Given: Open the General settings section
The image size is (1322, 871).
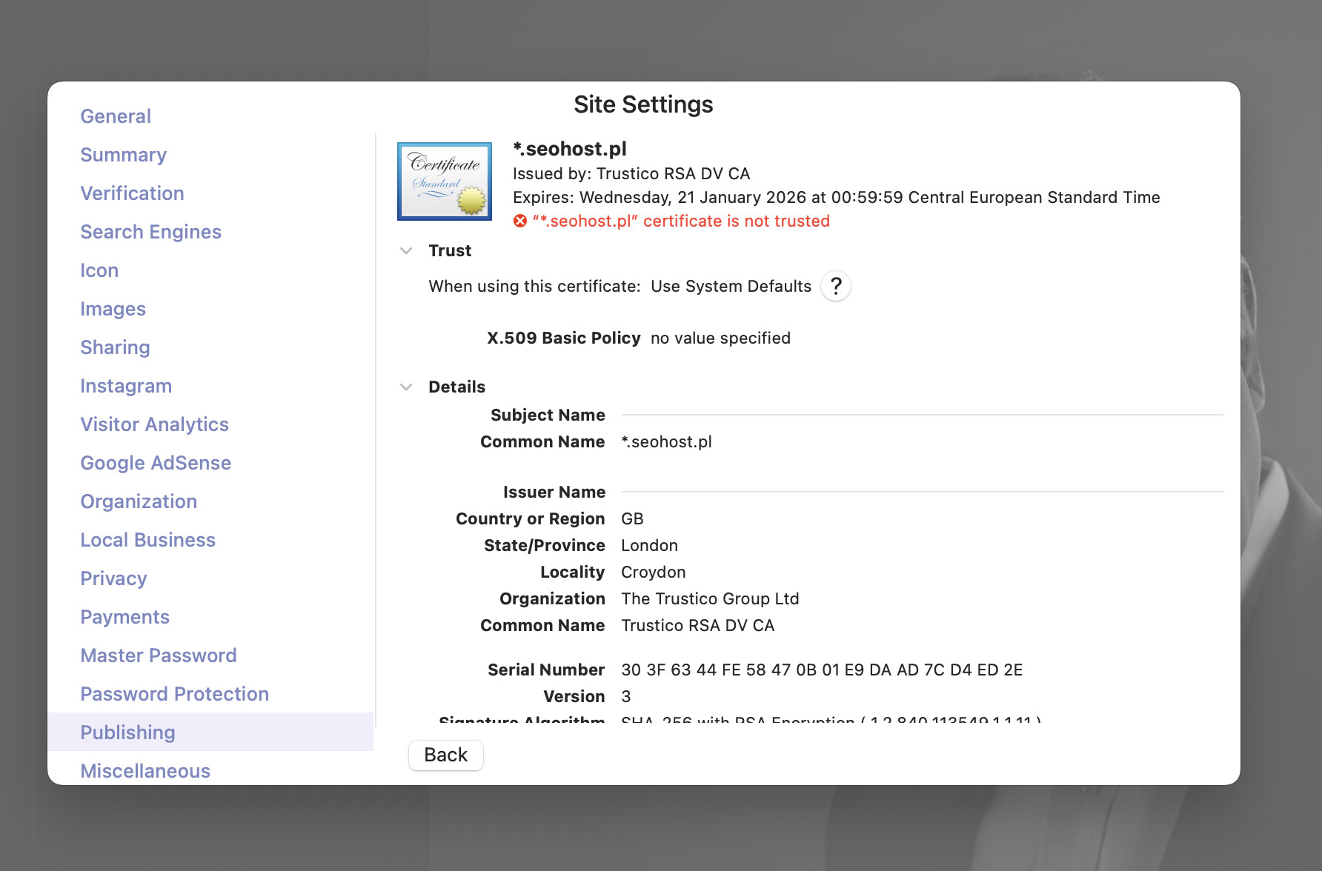Looking at the screenshot, I should pos(116,116).
